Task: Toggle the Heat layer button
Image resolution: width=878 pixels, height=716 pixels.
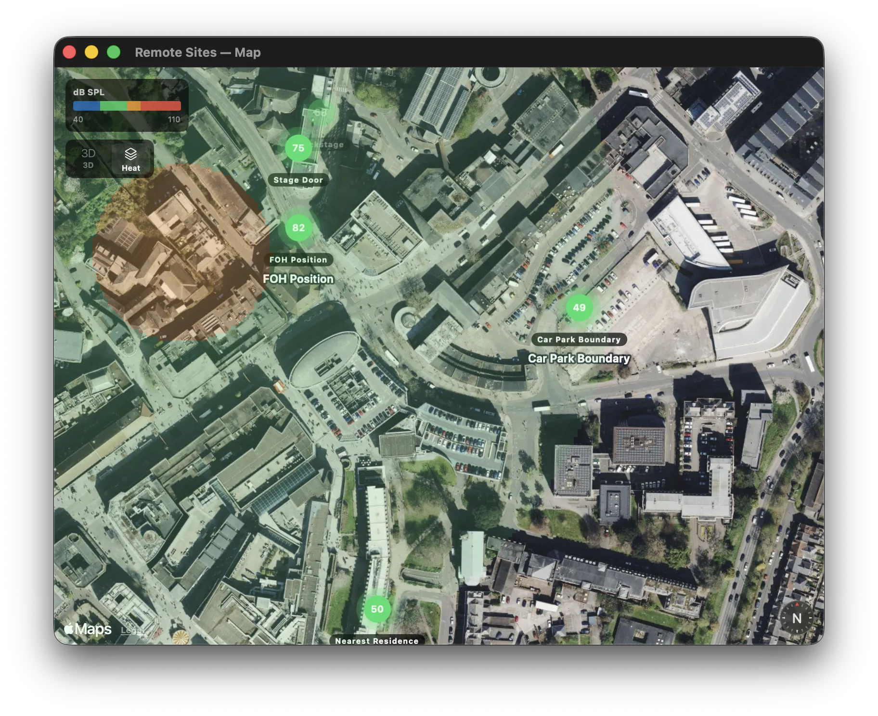Action: coord(131,159)
